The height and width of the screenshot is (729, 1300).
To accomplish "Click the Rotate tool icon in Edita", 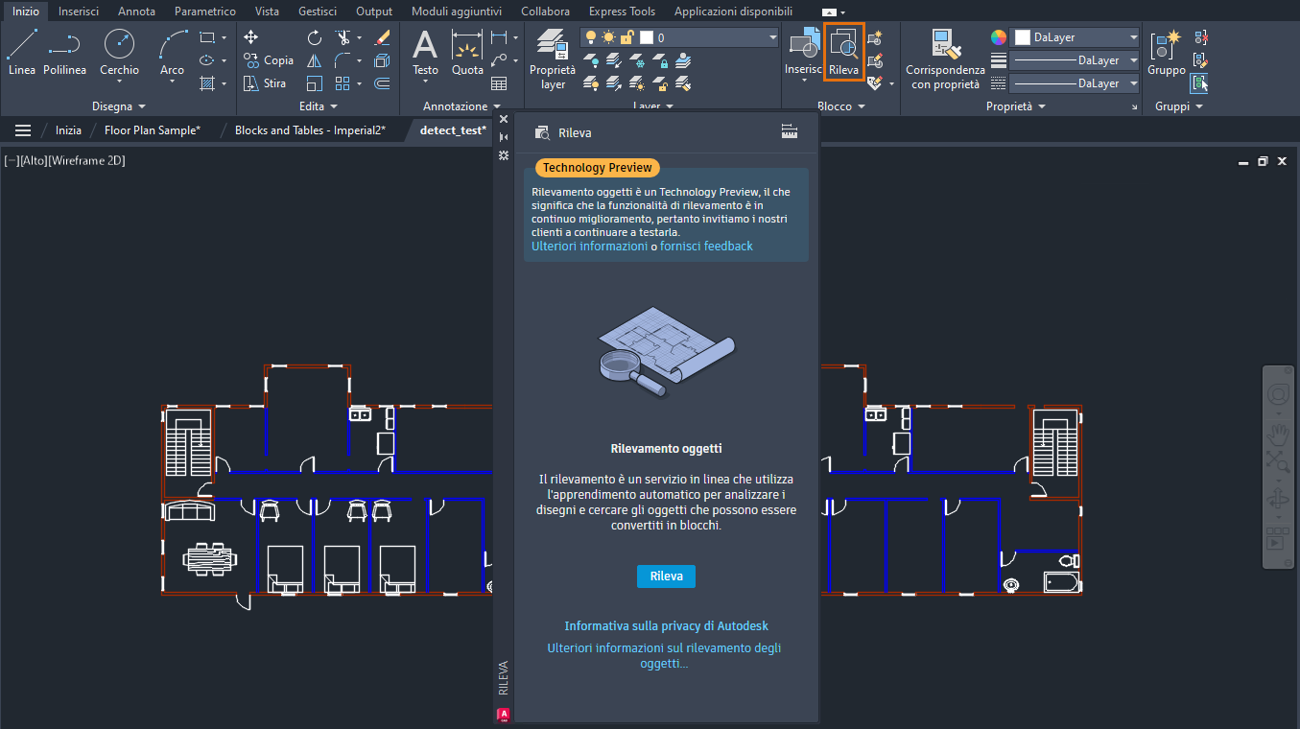I will (315, 37).
